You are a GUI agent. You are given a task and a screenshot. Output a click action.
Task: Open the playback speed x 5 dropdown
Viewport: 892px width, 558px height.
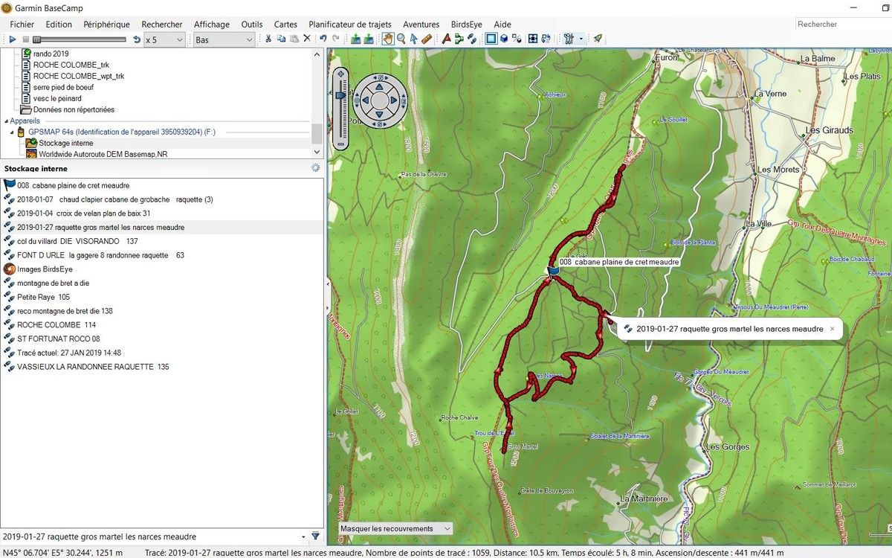tap(164, 39)
